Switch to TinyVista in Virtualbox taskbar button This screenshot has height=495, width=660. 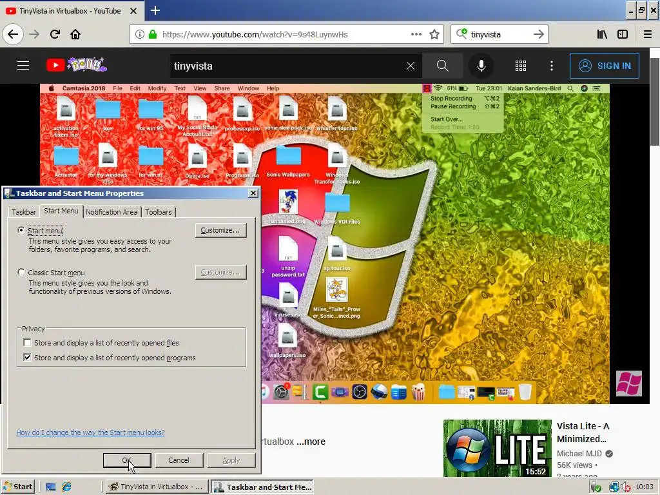pos(157,487)
